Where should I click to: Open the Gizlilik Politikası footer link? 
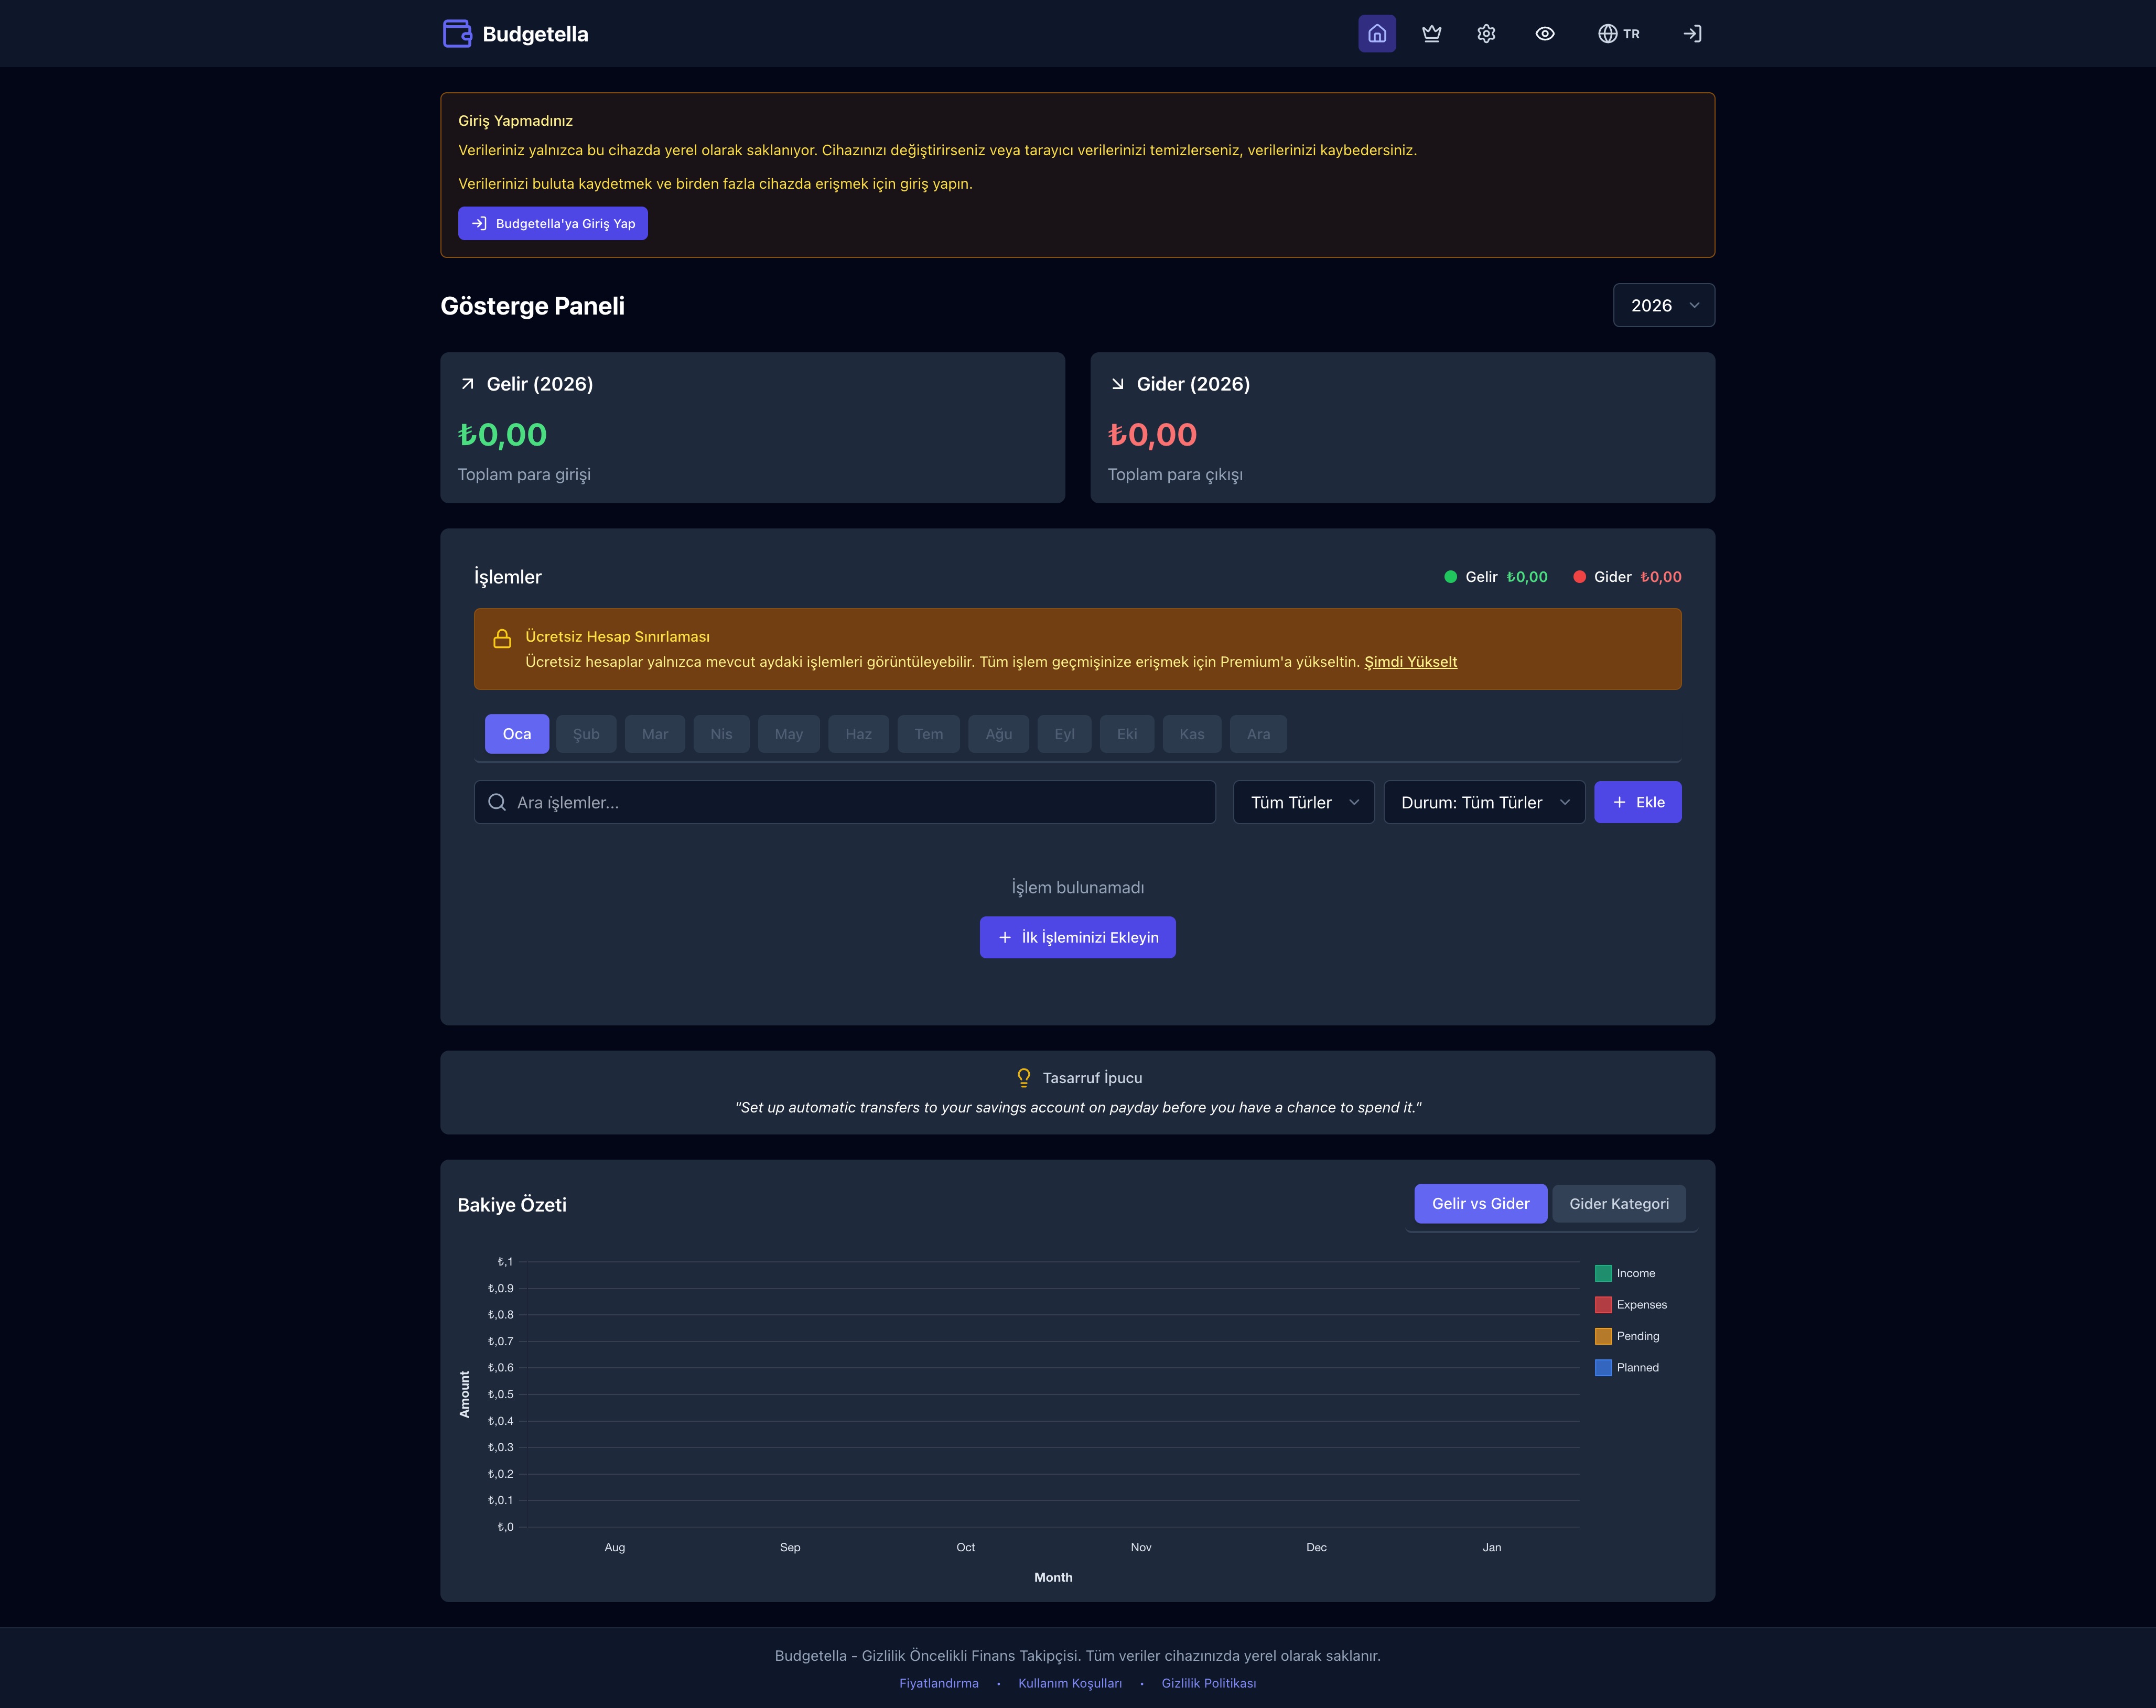click(x=1209, y=1683)
